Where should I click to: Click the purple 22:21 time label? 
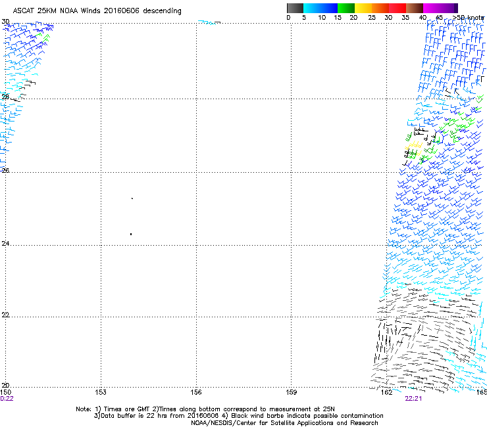click(413, 399)
